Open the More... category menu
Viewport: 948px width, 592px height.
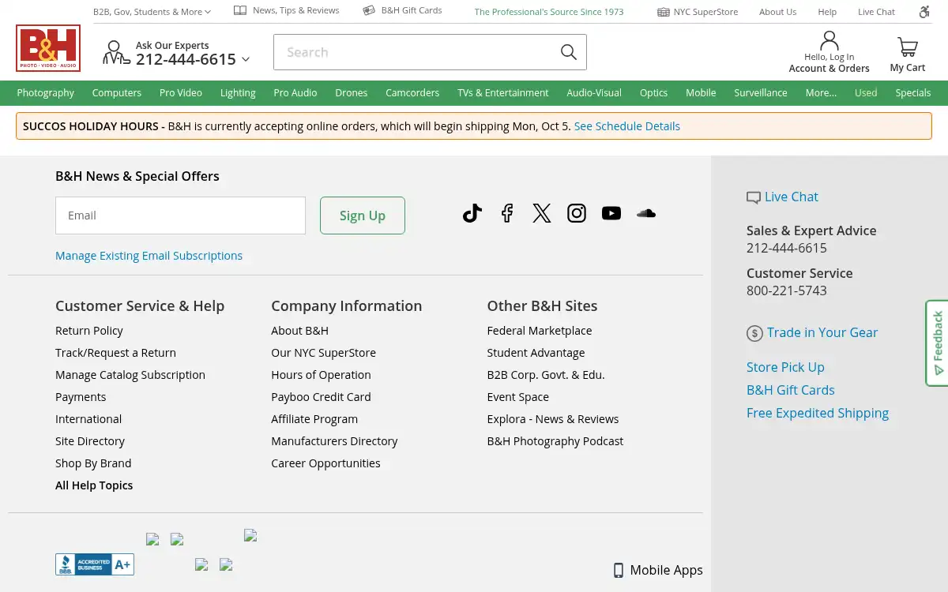(x=821, y=92)
